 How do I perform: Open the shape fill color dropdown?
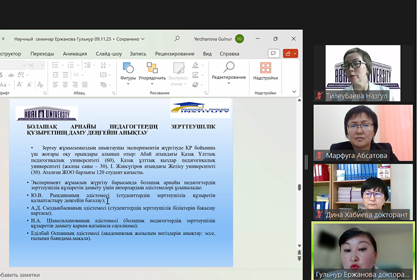[201, 65]
